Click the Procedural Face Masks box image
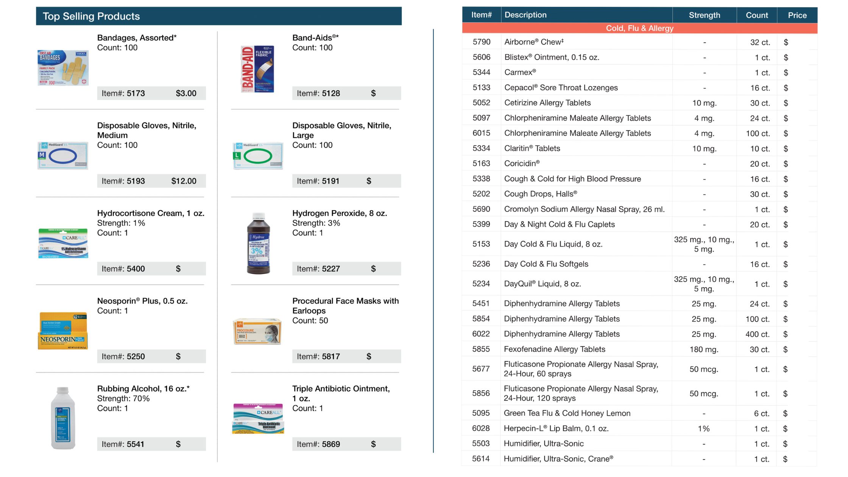Image resolution: width=848 pixels, height=477 pixels. tap(257, 331)
